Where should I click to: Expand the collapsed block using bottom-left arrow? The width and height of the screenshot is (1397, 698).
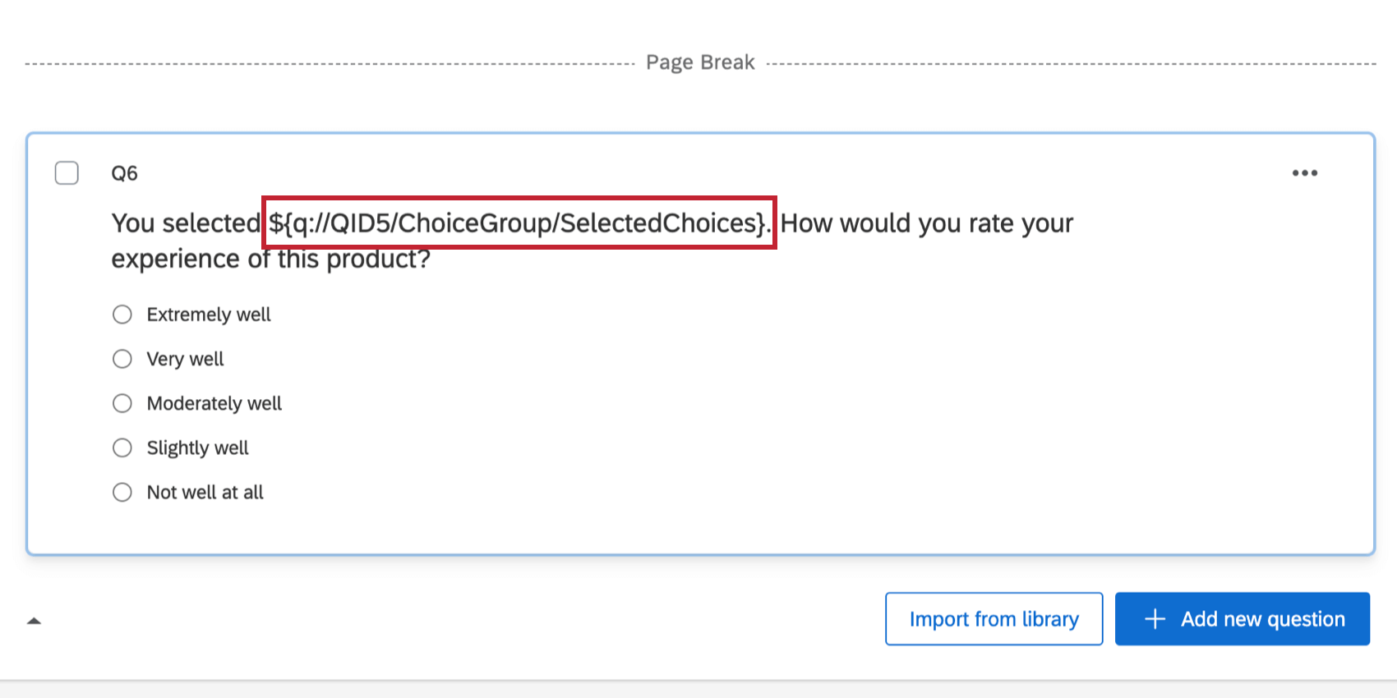pyautogui.click(x=34, y=621)
